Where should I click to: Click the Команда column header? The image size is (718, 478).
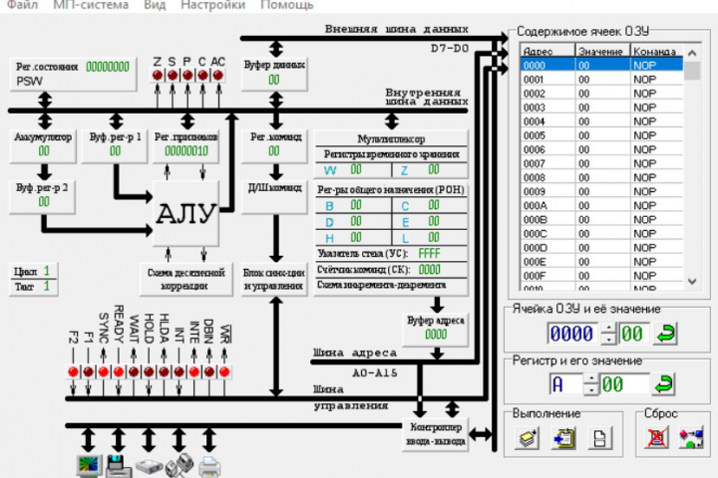tap(656, 51)
